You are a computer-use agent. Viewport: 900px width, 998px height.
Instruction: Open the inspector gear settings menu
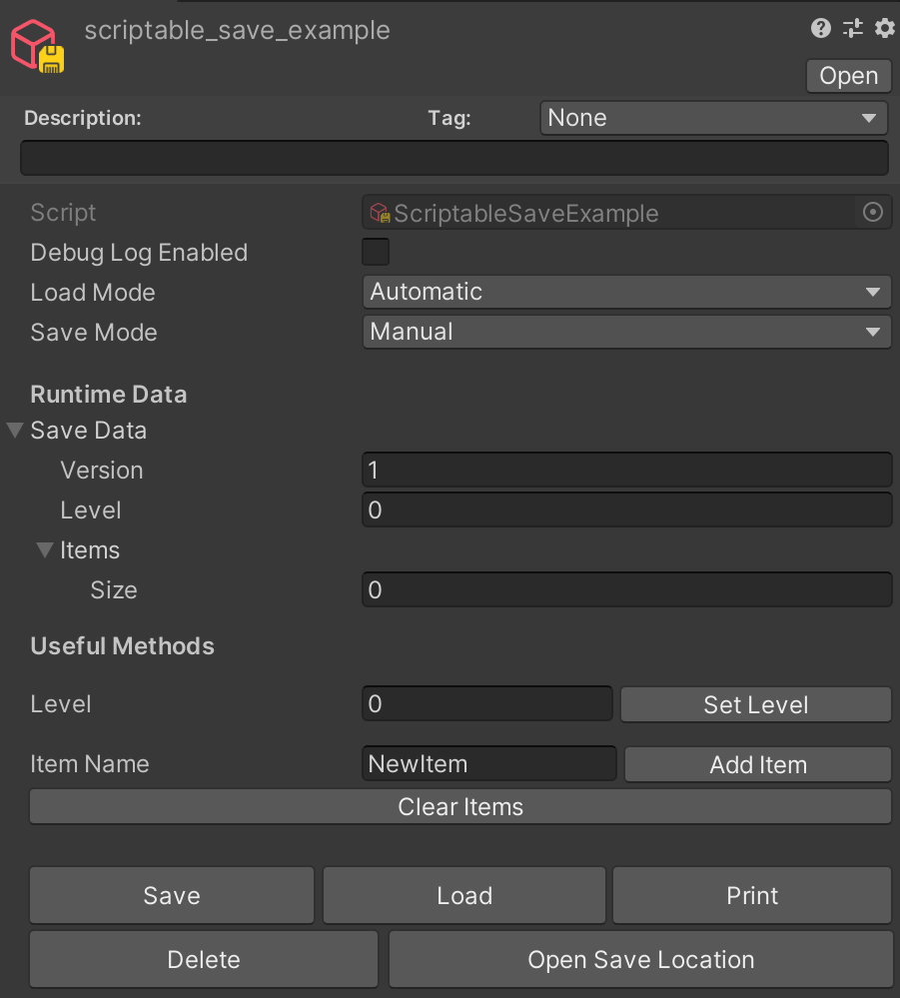885,28
